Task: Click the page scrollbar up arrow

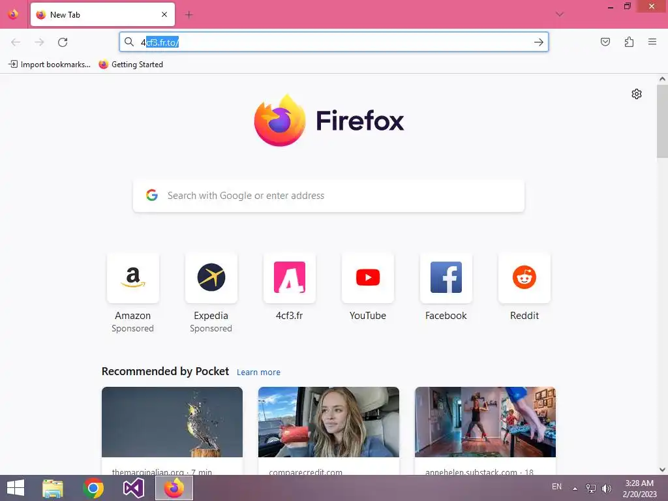Action: pos(662,79)
